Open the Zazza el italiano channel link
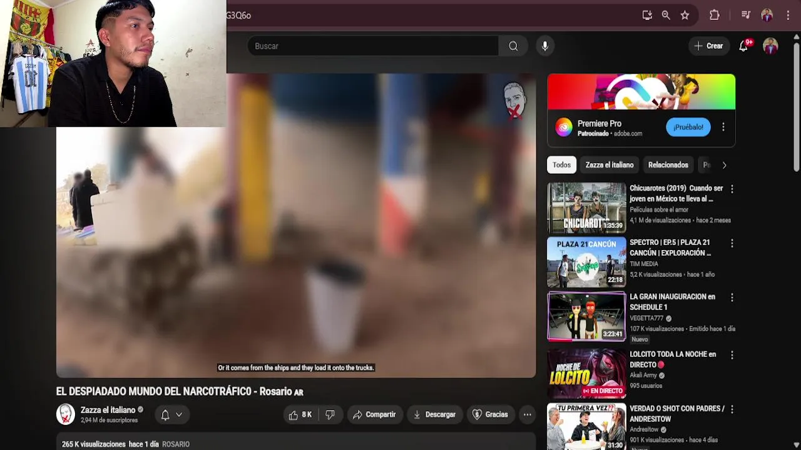801x450 pixels. pyautogui.click(x=108, y=410)
